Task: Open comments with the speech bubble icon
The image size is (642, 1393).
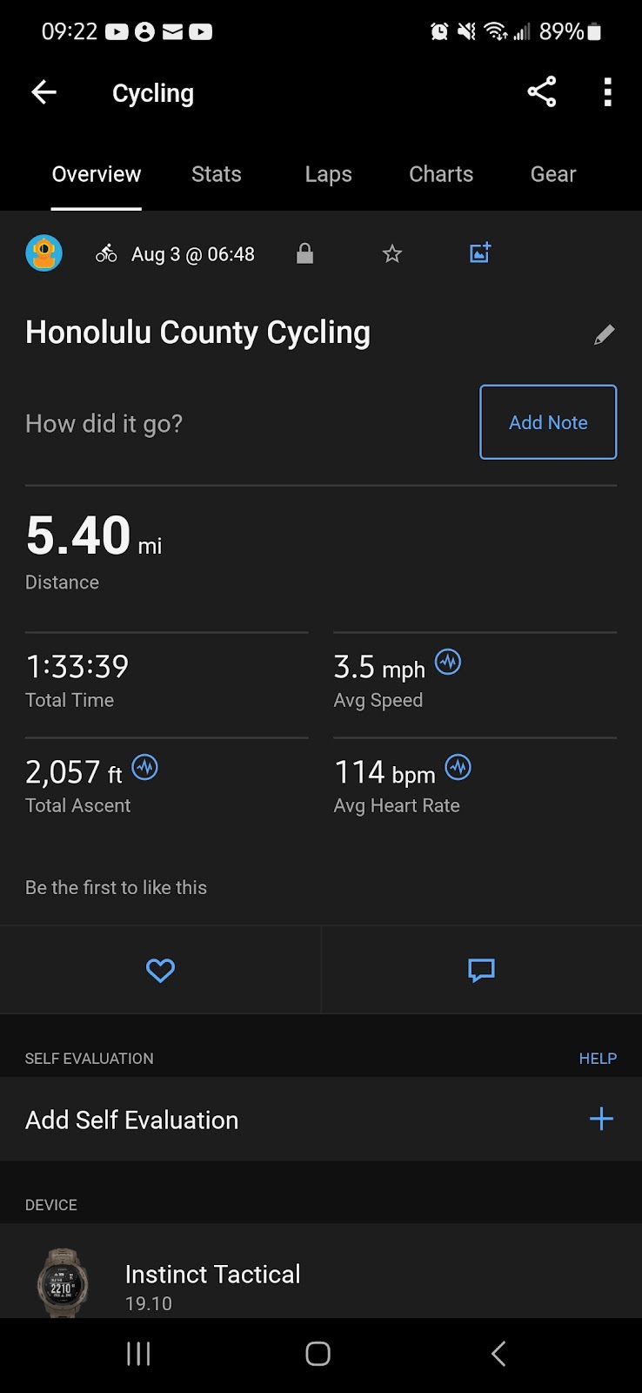Action: [481, 970]
